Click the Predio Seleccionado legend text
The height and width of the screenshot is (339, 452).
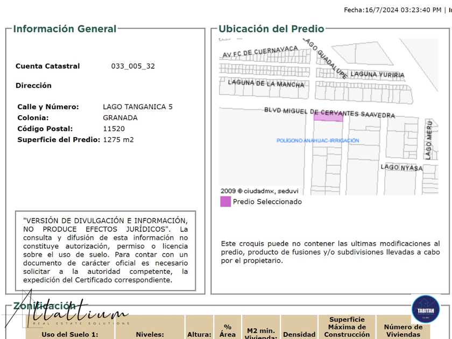click(267, 202)
